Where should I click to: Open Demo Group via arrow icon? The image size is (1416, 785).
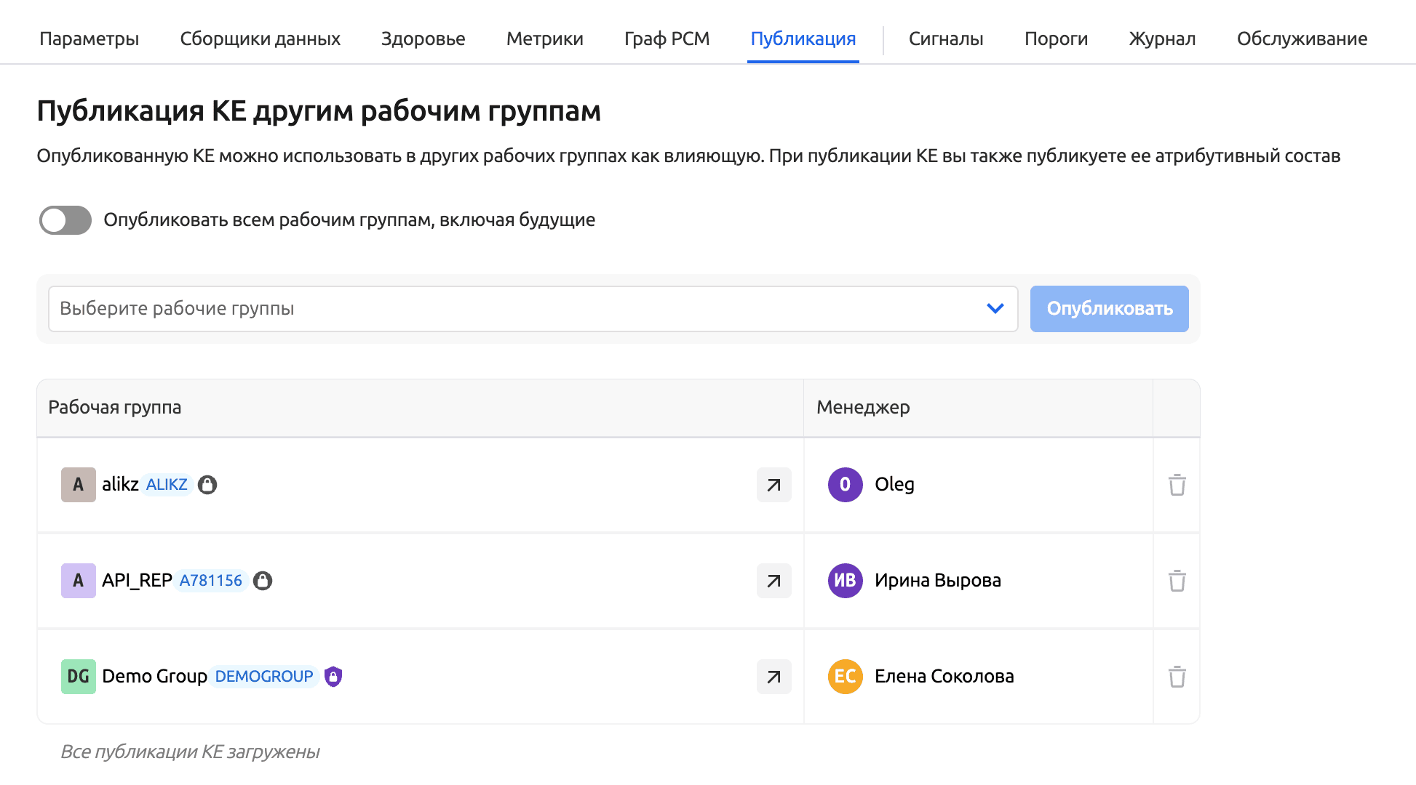click(x=773, y=677)
